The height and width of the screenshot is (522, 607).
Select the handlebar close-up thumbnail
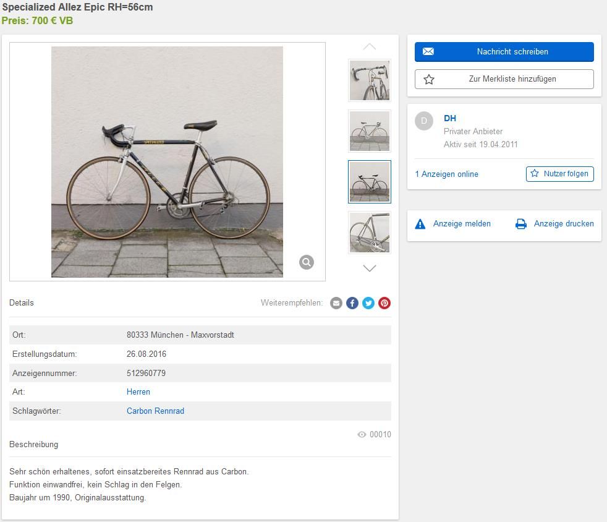[370, 80]
